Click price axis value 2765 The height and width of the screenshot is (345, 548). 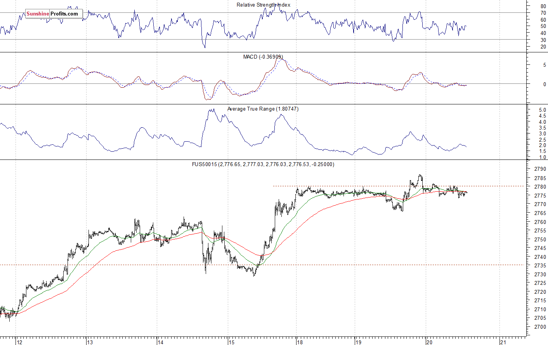pos(540,213)
